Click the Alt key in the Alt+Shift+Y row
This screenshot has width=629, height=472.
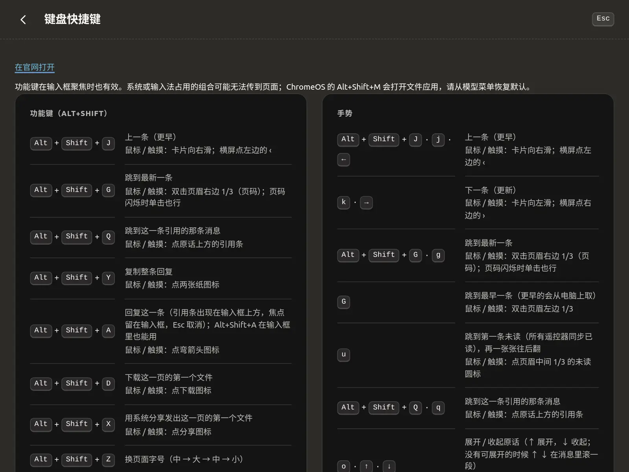click(41, 278)
